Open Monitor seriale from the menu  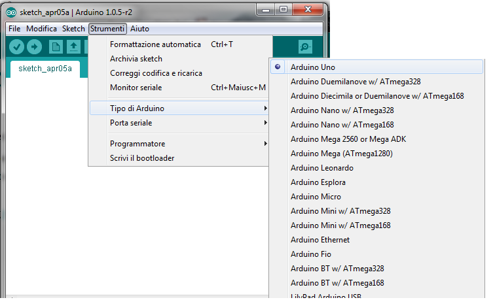coord(179,88)
